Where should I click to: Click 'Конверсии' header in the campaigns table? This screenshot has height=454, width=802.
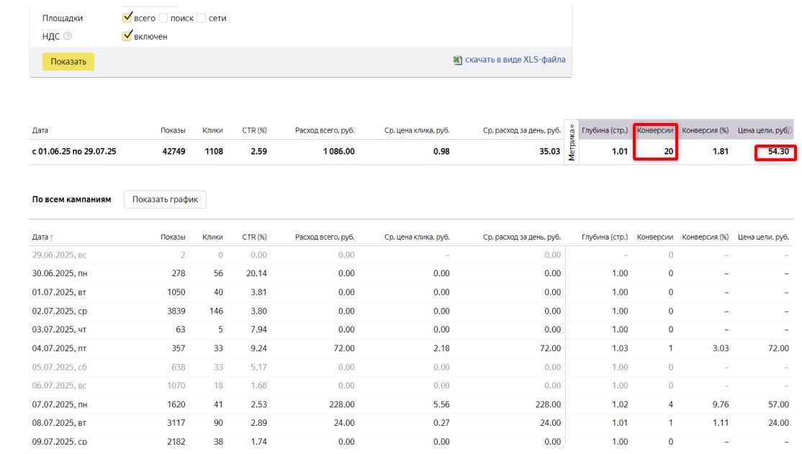pyautogui.click(x=654, y=237)
